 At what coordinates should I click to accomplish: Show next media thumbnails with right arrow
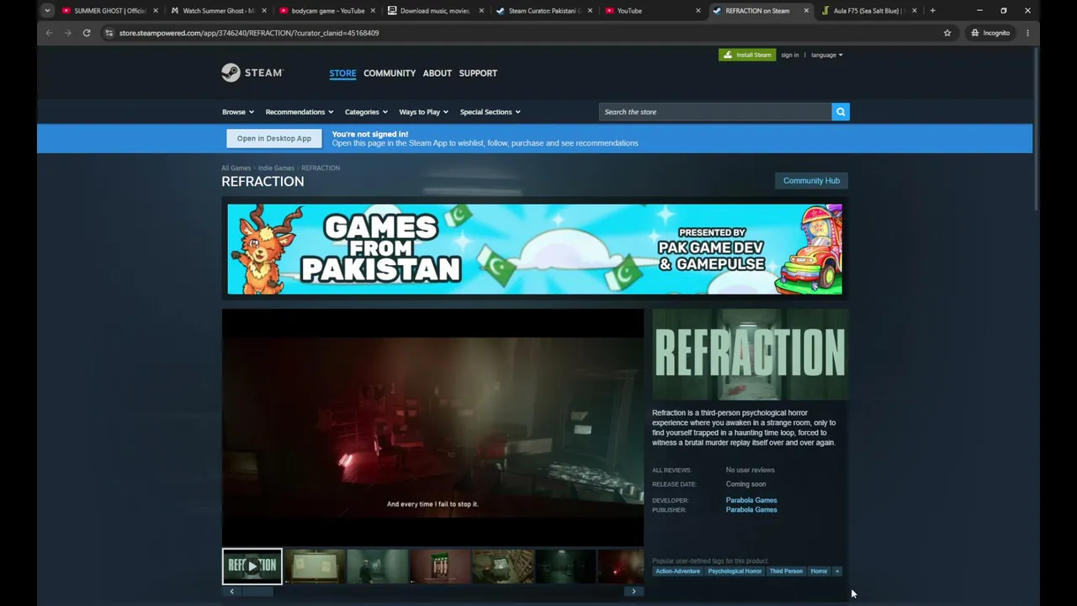(634, 591)
